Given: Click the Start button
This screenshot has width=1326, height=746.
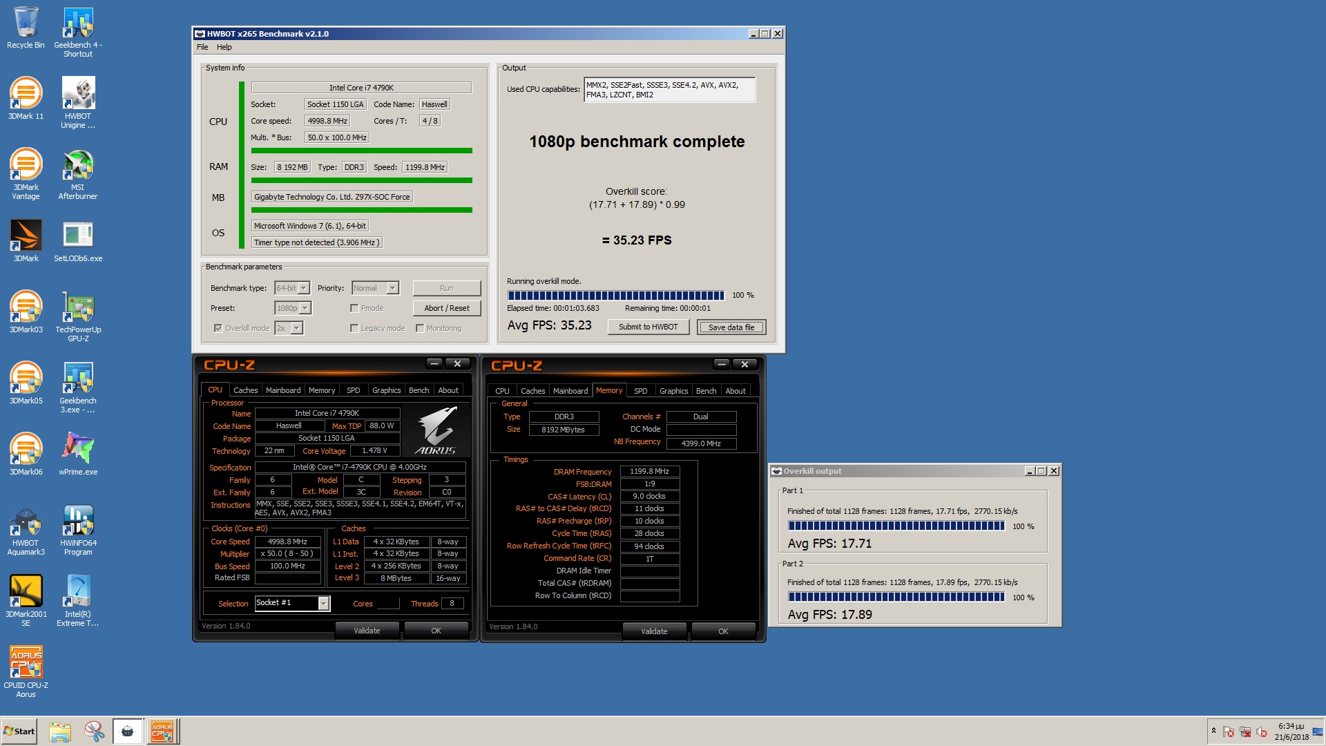Looking at the screenshot, I should (x=19, y=731).
